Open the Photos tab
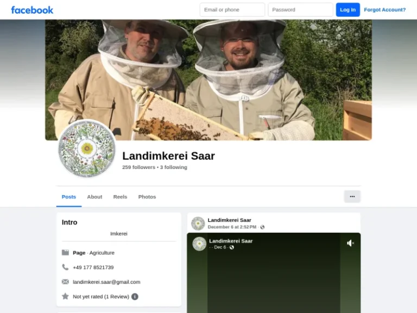Image resolution: width=417 pixels, height=313 pixels. (147, 197)
